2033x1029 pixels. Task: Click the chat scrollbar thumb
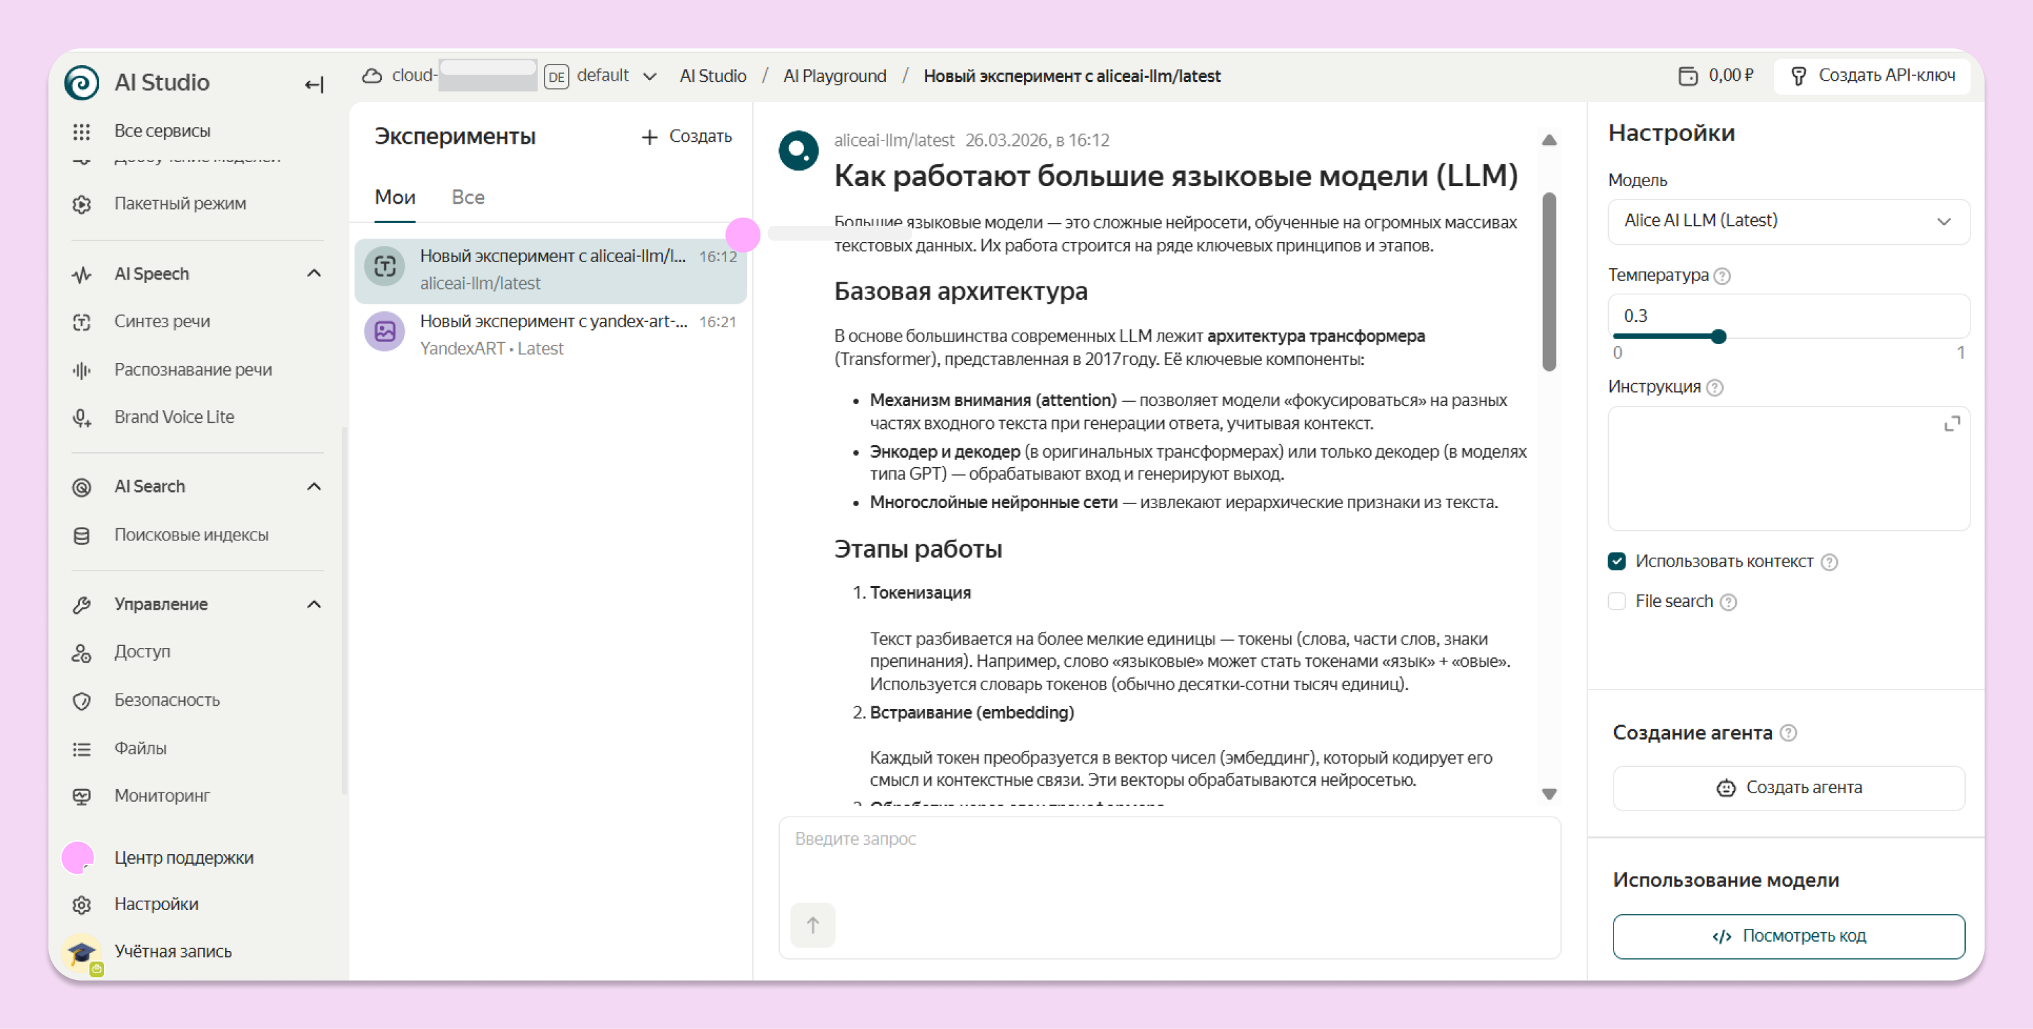coord(1549,282)
